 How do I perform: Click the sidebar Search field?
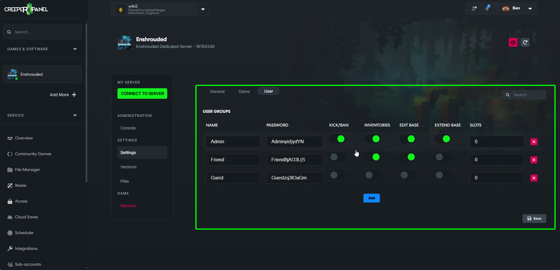point(42,32)
